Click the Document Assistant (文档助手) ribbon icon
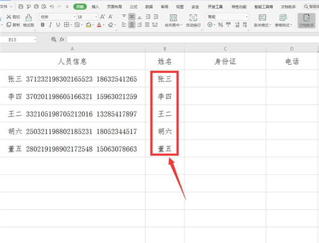Image resolution: width=319 pixels, height=243 pixels. [306, 20]
